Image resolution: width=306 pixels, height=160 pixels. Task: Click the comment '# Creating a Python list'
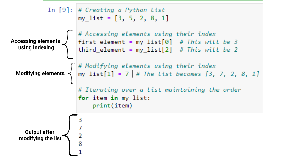click(x=122, y=10)
